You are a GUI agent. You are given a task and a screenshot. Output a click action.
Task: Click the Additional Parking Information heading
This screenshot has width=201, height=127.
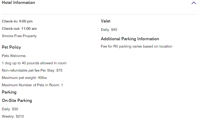(x=130, y=39)
